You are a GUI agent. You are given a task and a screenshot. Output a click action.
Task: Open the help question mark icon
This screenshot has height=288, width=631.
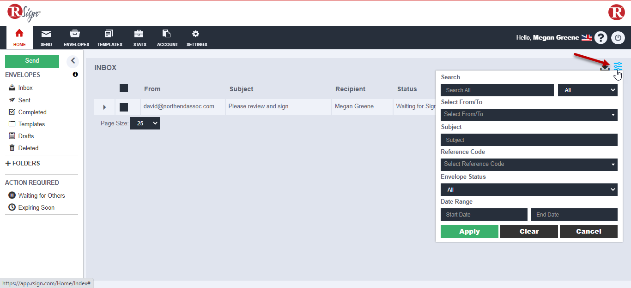601,38
